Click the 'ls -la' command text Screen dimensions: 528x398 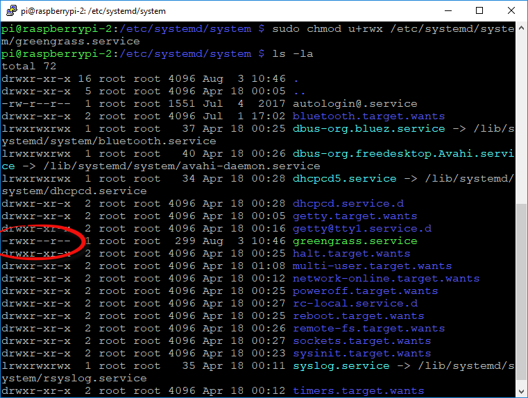click(293, 54)
